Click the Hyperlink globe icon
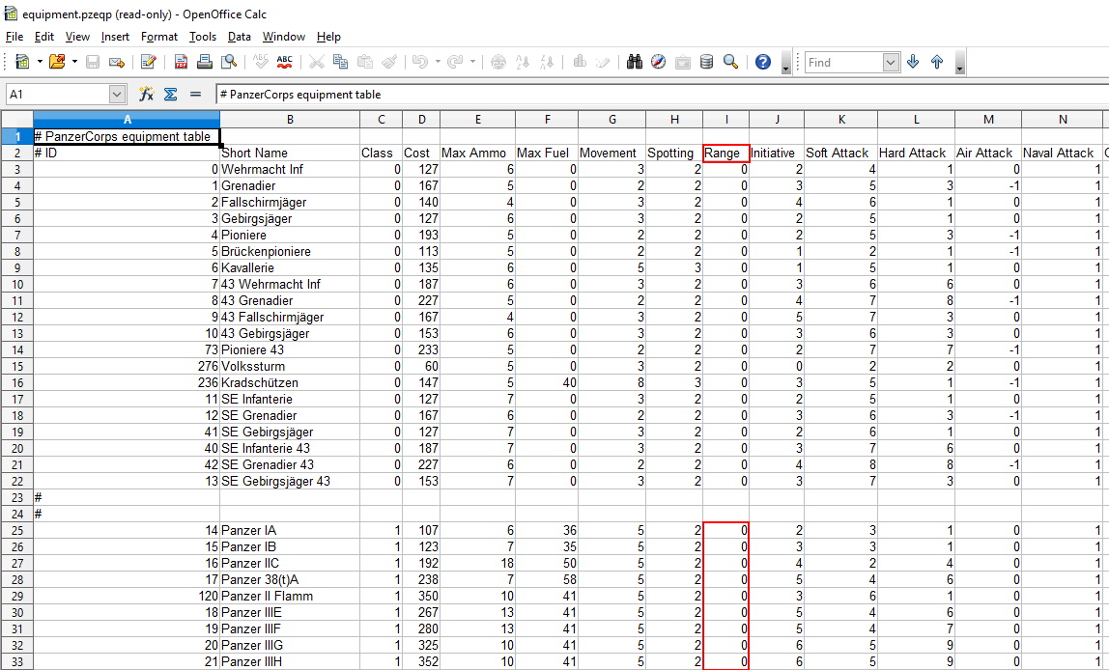The image size is (1109, 670). click(x=498, y=62)
